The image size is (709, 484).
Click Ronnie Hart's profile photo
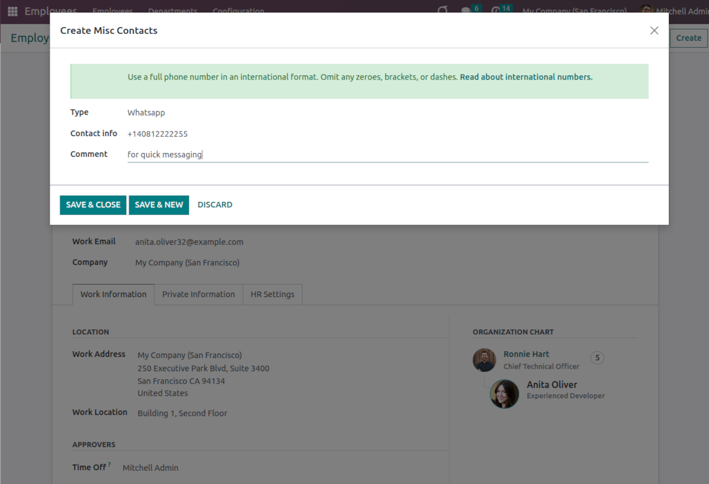coord(484,360)
